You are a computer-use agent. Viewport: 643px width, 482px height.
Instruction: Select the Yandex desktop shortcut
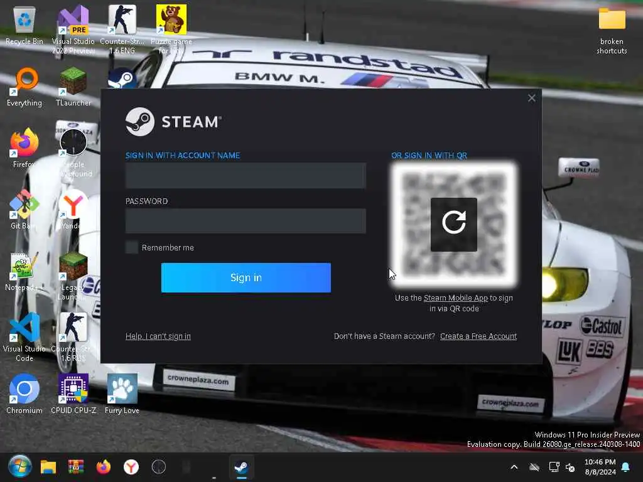pyautogui.click(x=72, y=209)
